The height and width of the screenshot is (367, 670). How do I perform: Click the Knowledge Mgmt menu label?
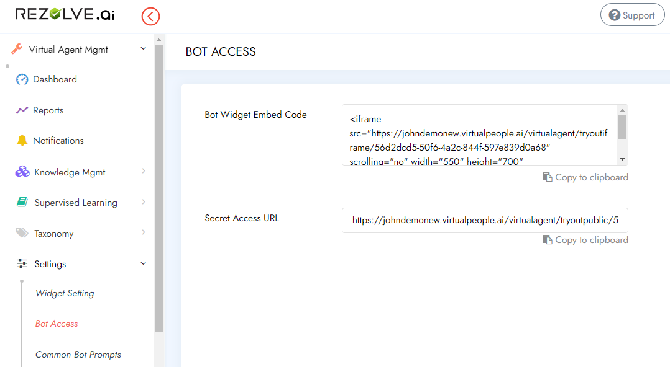70,172
